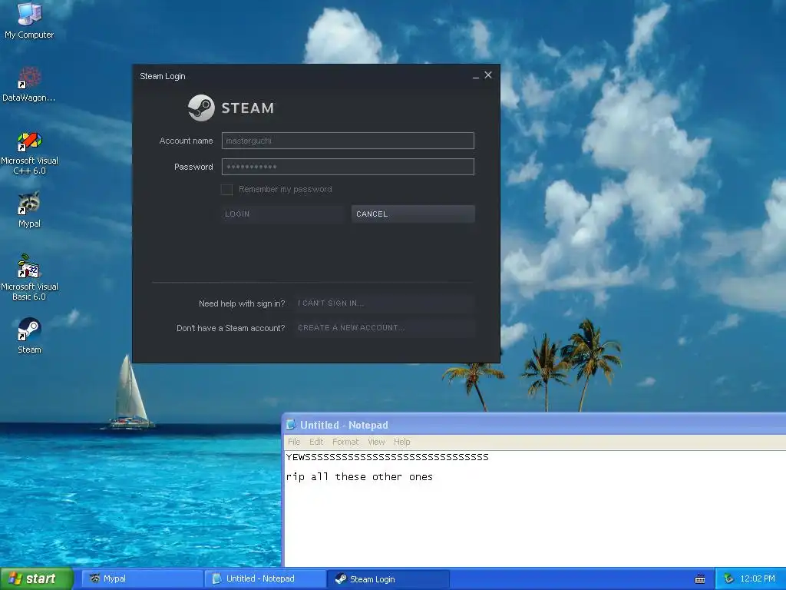This screenshot has height=590, width=786.
Task: Click the 12:02 PM system clock
Action: coord(758,579)
